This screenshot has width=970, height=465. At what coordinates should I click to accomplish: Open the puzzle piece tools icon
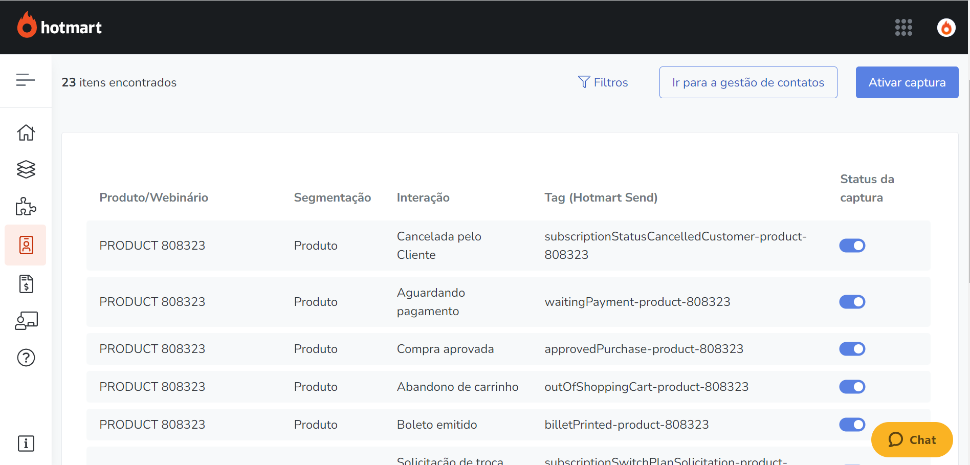point(26,206)
